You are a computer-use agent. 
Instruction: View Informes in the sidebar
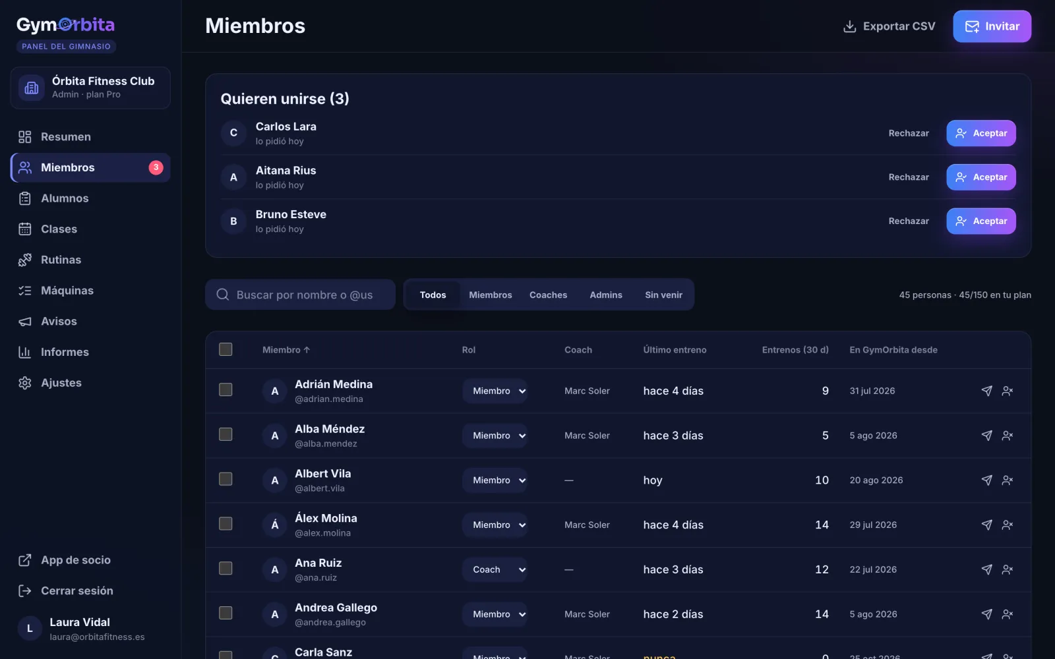coord(90,352)
